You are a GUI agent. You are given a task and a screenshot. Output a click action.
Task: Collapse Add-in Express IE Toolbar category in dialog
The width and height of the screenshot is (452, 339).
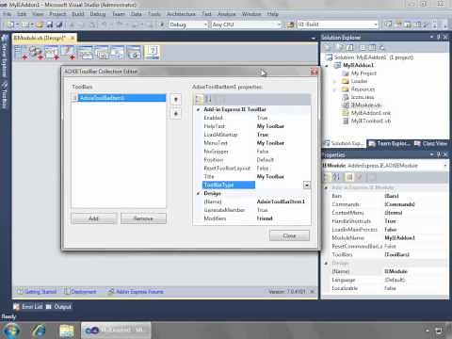pyautogui.click(x=198, y=109)
